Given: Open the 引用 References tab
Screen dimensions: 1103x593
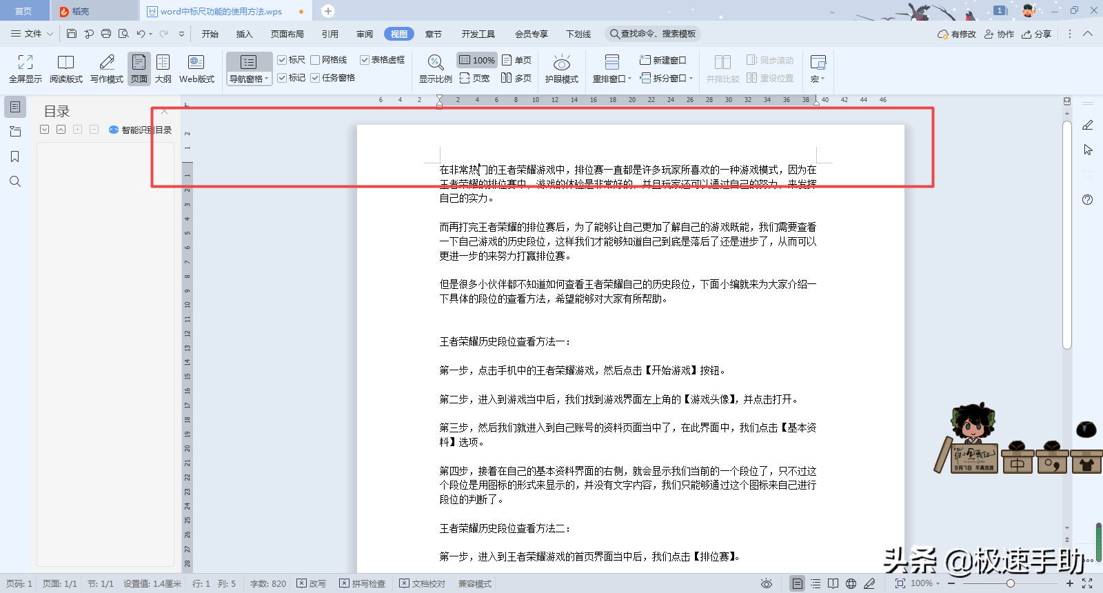Looking at the screenshot, I should [x=330, y=34].
